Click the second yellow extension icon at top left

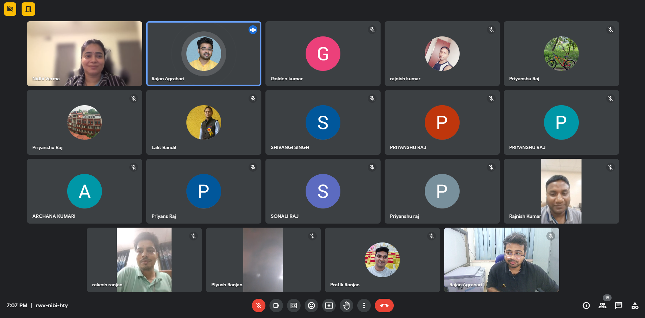tap(28, 9)
